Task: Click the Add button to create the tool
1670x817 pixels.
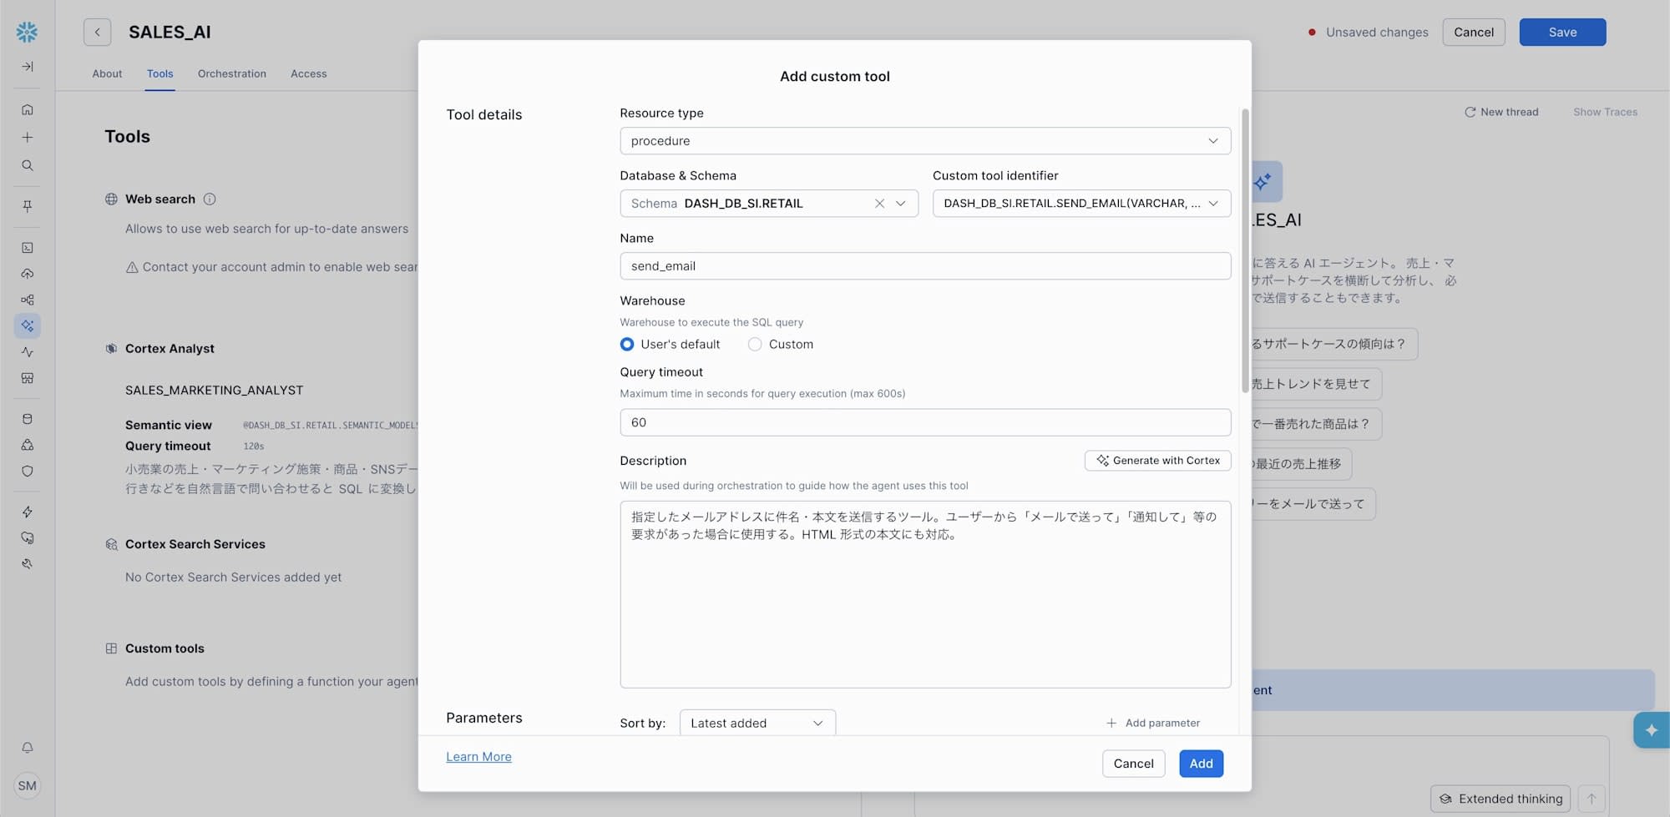Action: click(1201, 763)
